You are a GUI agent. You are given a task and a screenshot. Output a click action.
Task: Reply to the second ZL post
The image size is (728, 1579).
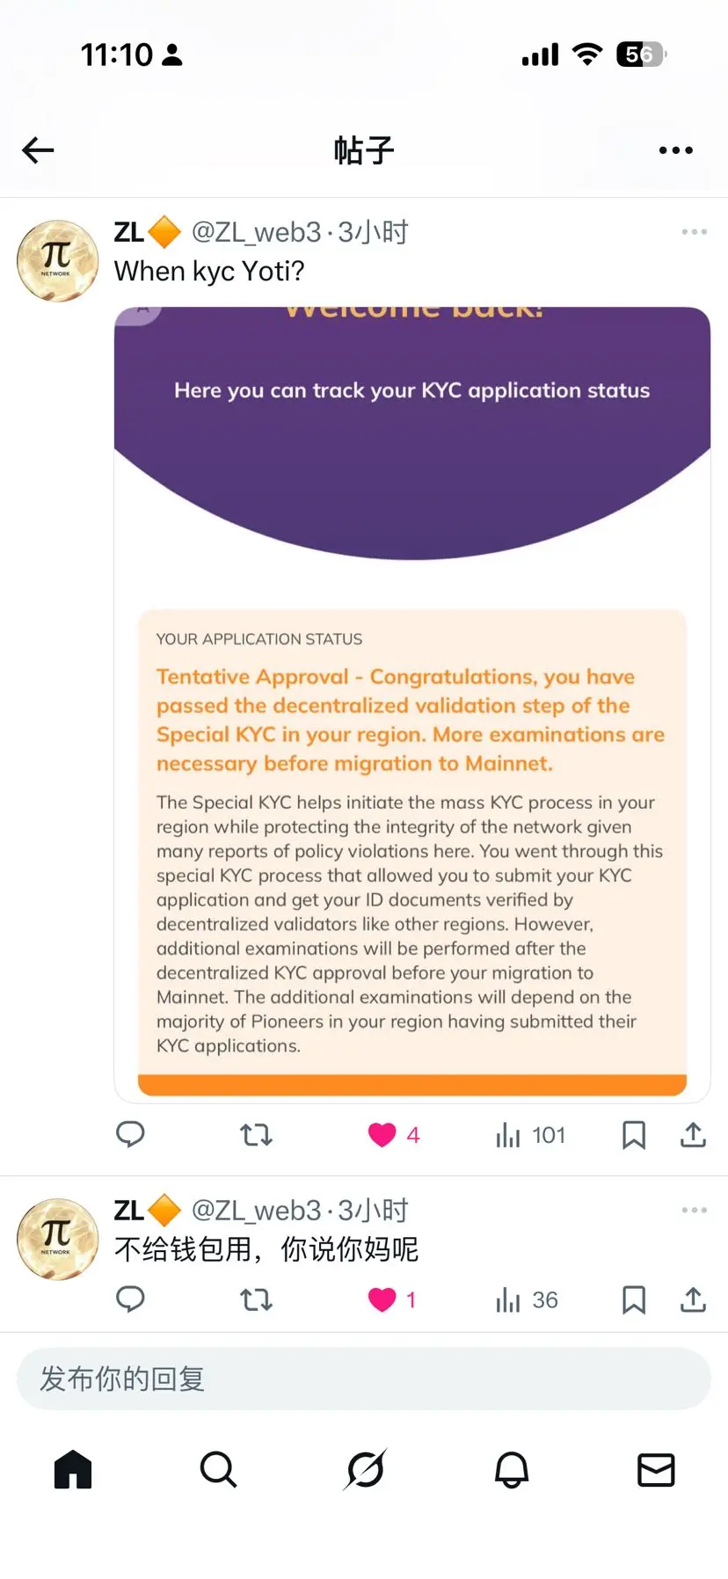click(130, 1299)
